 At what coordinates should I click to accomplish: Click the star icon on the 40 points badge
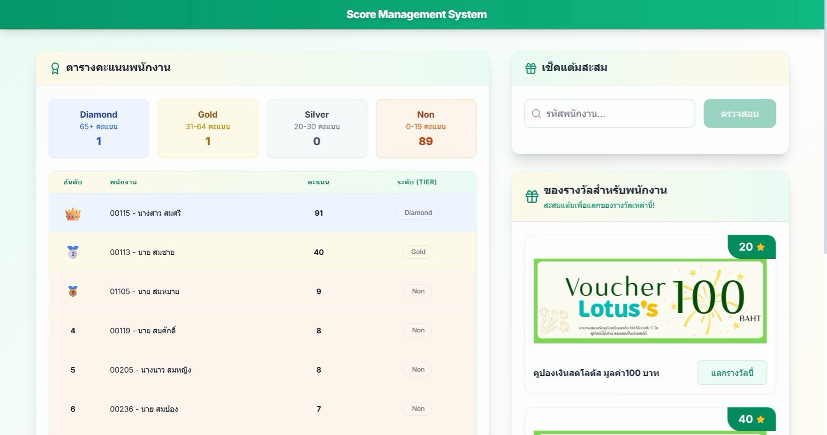(760, 419)
